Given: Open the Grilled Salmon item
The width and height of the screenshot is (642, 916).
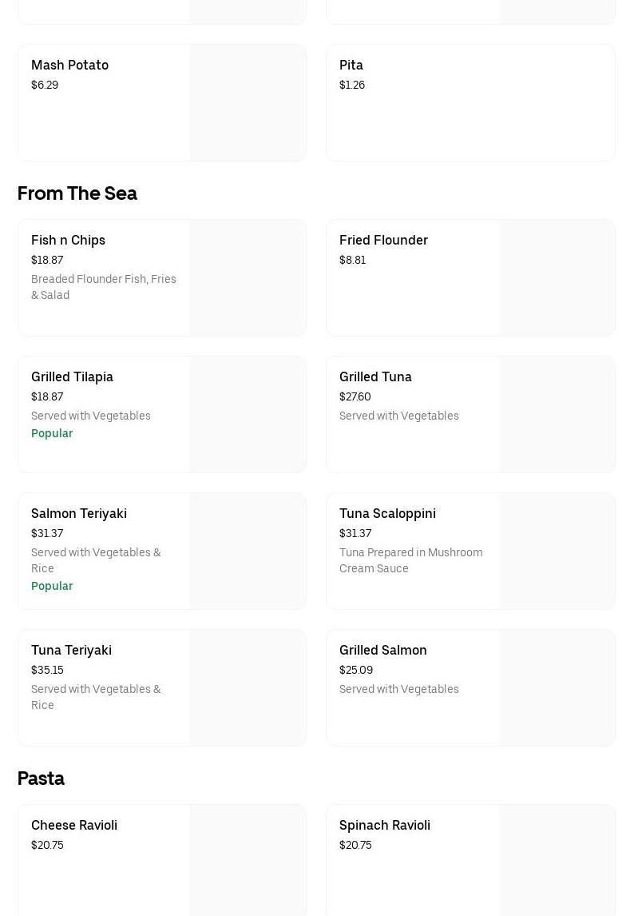Looking at the screenshot, I should [x=383, y=651].
